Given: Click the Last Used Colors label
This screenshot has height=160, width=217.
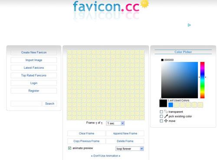Looking at the screenshot, I should 178,100.
